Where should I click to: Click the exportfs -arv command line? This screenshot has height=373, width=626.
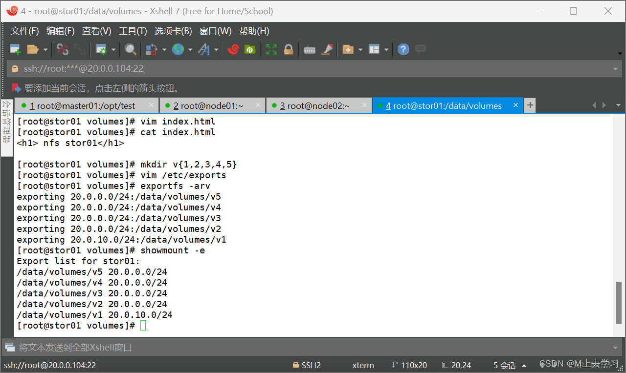pyautogui.click(x=113, y=186)
